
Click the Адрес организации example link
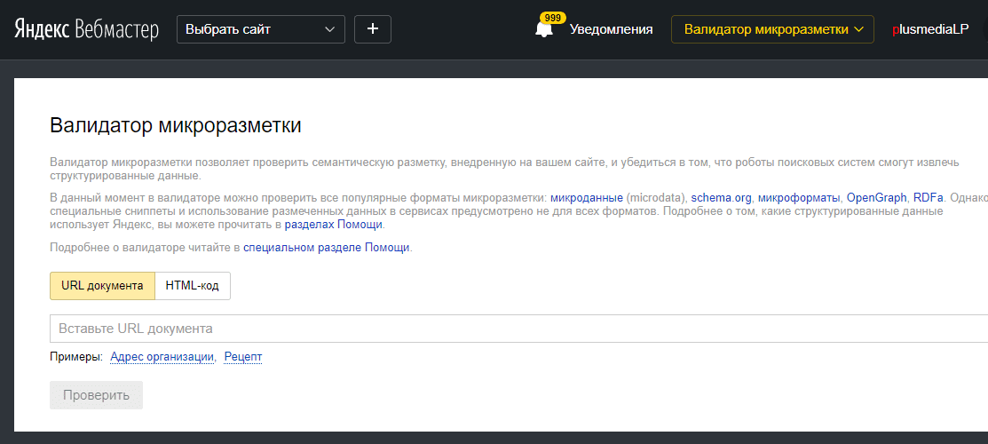[162, 357]
